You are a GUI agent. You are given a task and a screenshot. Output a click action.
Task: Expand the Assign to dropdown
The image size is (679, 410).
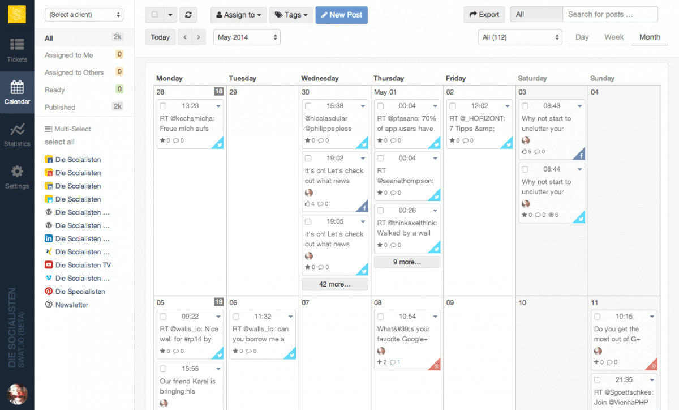[x=239, y=15]
